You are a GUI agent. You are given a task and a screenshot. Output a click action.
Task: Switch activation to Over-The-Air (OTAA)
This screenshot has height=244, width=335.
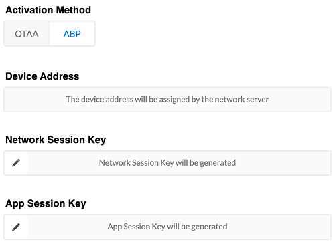[27, 34]
